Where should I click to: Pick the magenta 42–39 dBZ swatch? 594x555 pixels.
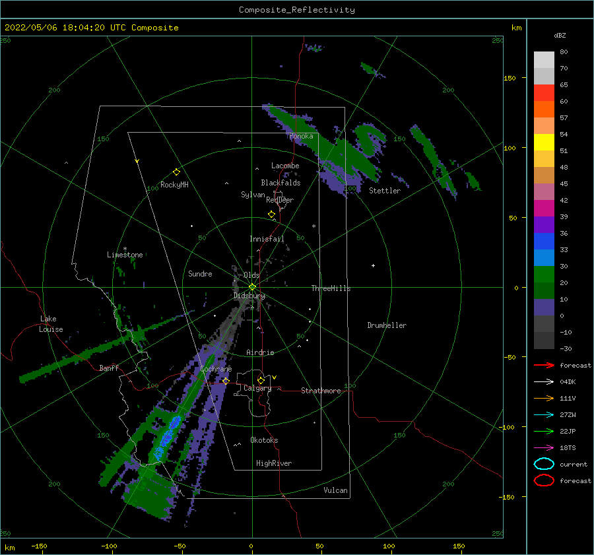(x=544, y=209)
